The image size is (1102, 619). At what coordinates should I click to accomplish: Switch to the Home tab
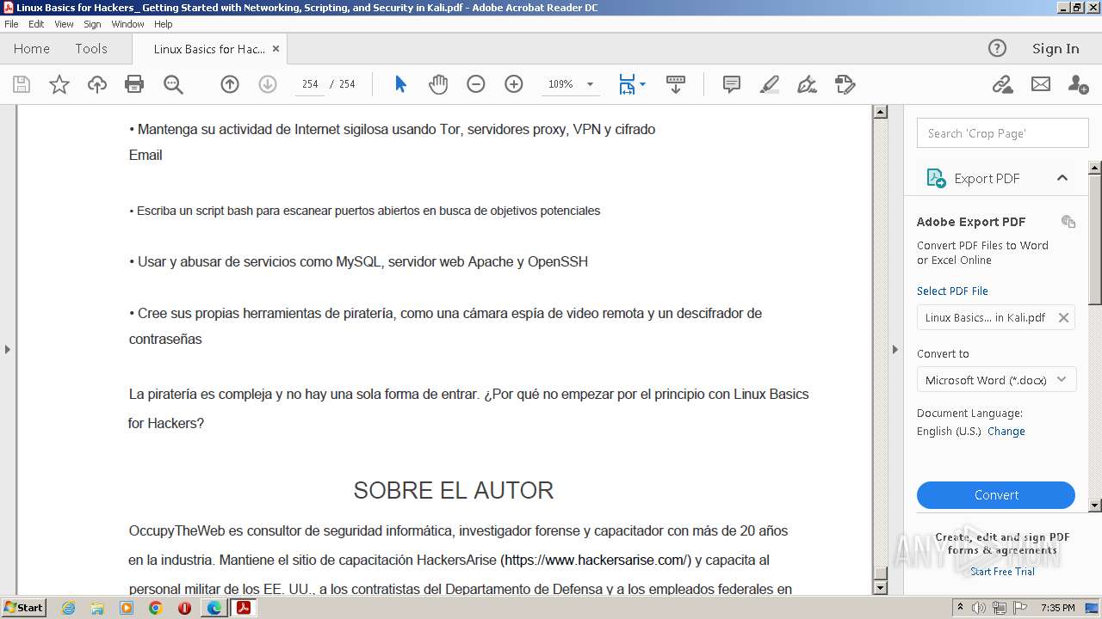[32, 49]
